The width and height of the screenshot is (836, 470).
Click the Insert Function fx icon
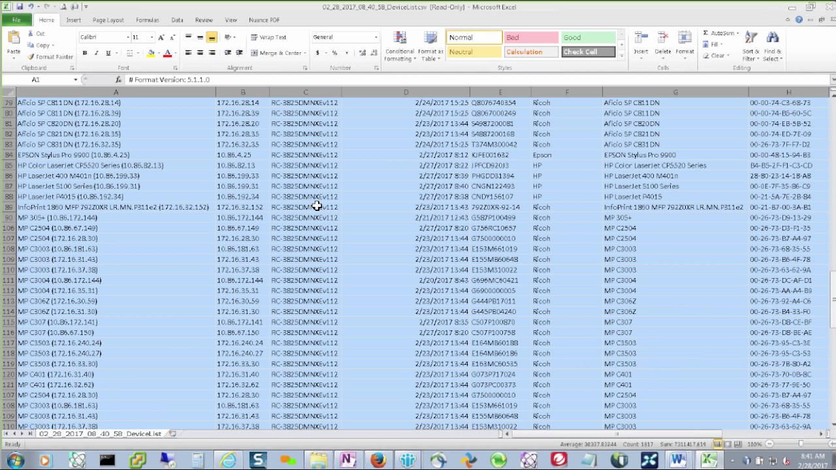pos(118,80)
